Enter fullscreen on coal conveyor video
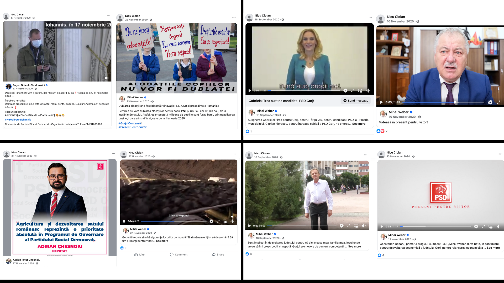The image size is (504, 283). pyautogui.click(x=218, y=221)
